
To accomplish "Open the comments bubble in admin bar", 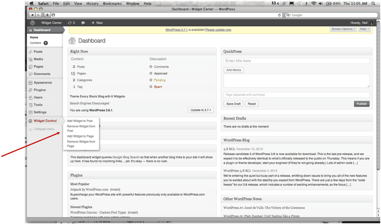I will 83,23.
